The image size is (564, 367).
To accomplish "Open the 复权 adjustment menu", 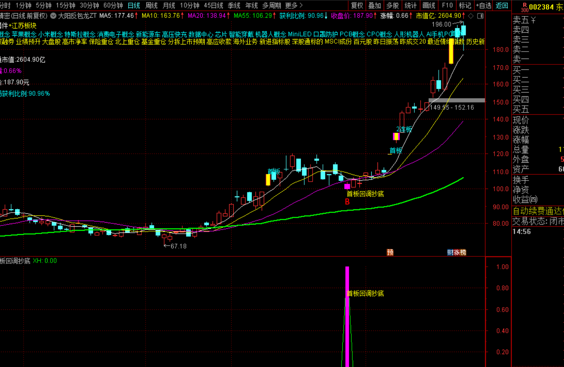I will (x=357, y=5).
